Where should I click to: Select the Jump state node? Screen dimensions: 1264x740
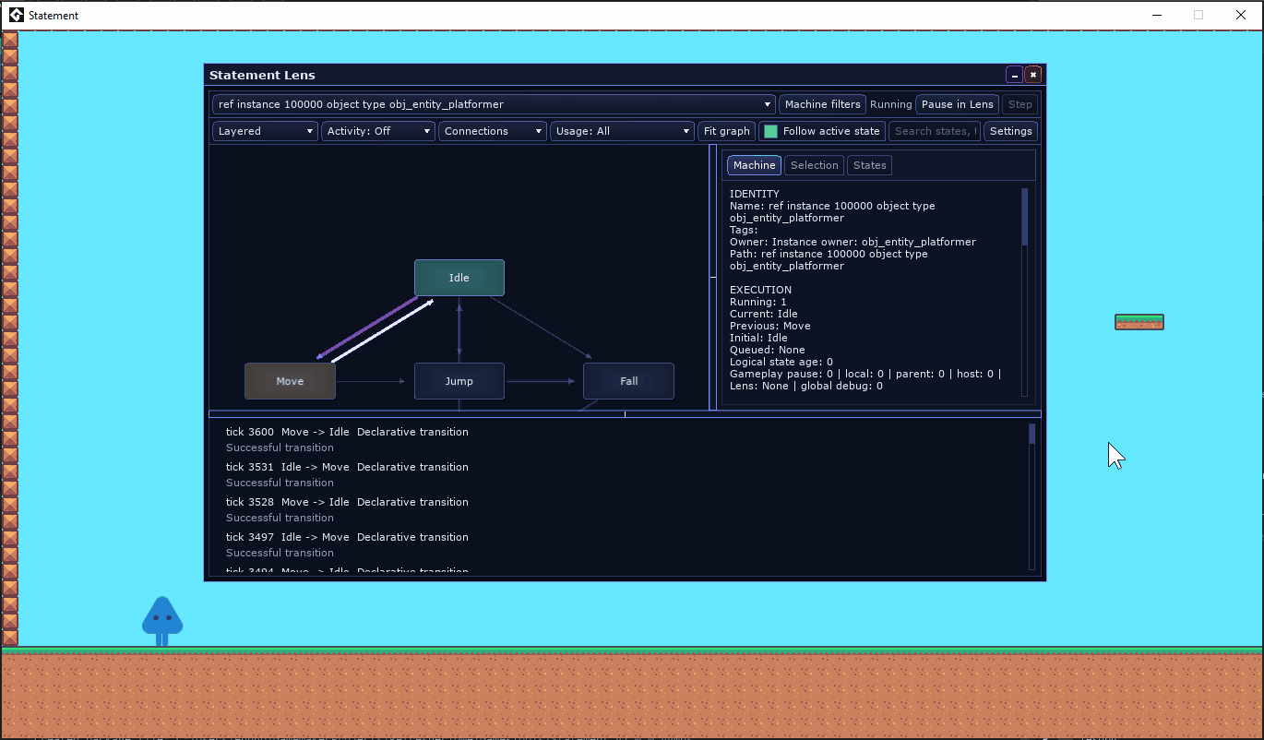tap(459, 381)
